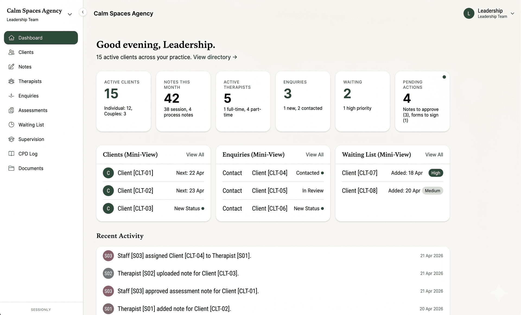Open the Waiting stat card showing 2
The height and width of the screenshot is (315, 521).
(x=363, y=101)
